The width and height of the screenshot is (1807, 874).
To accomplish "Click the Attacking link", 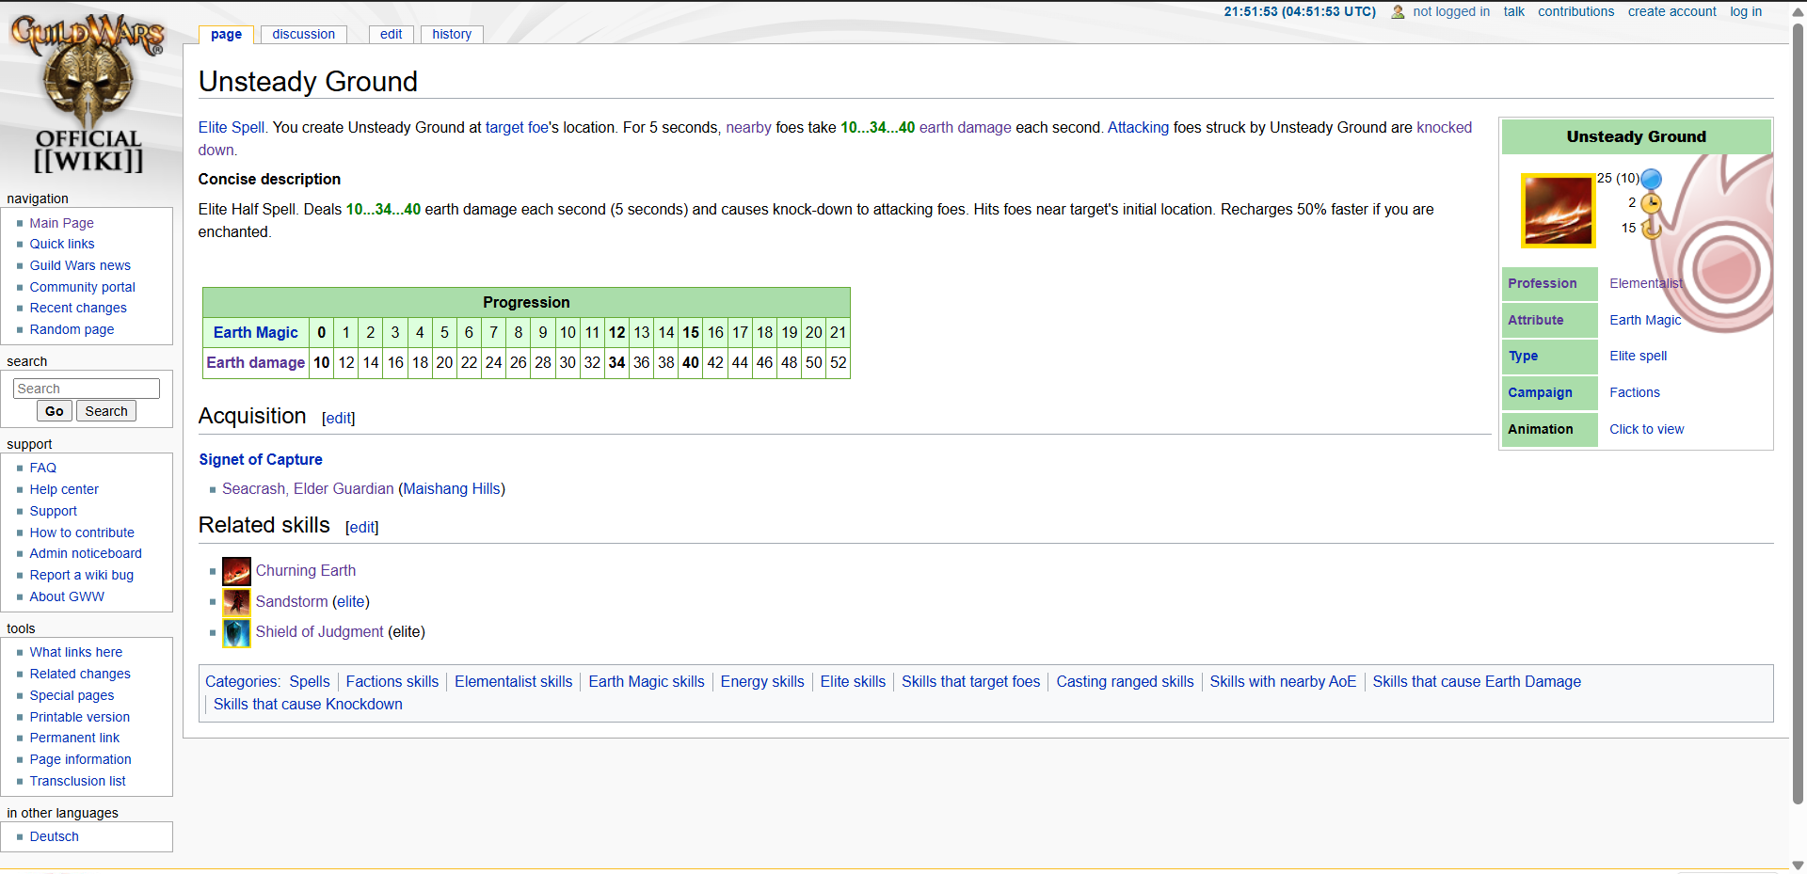I will click(1138, 128).
